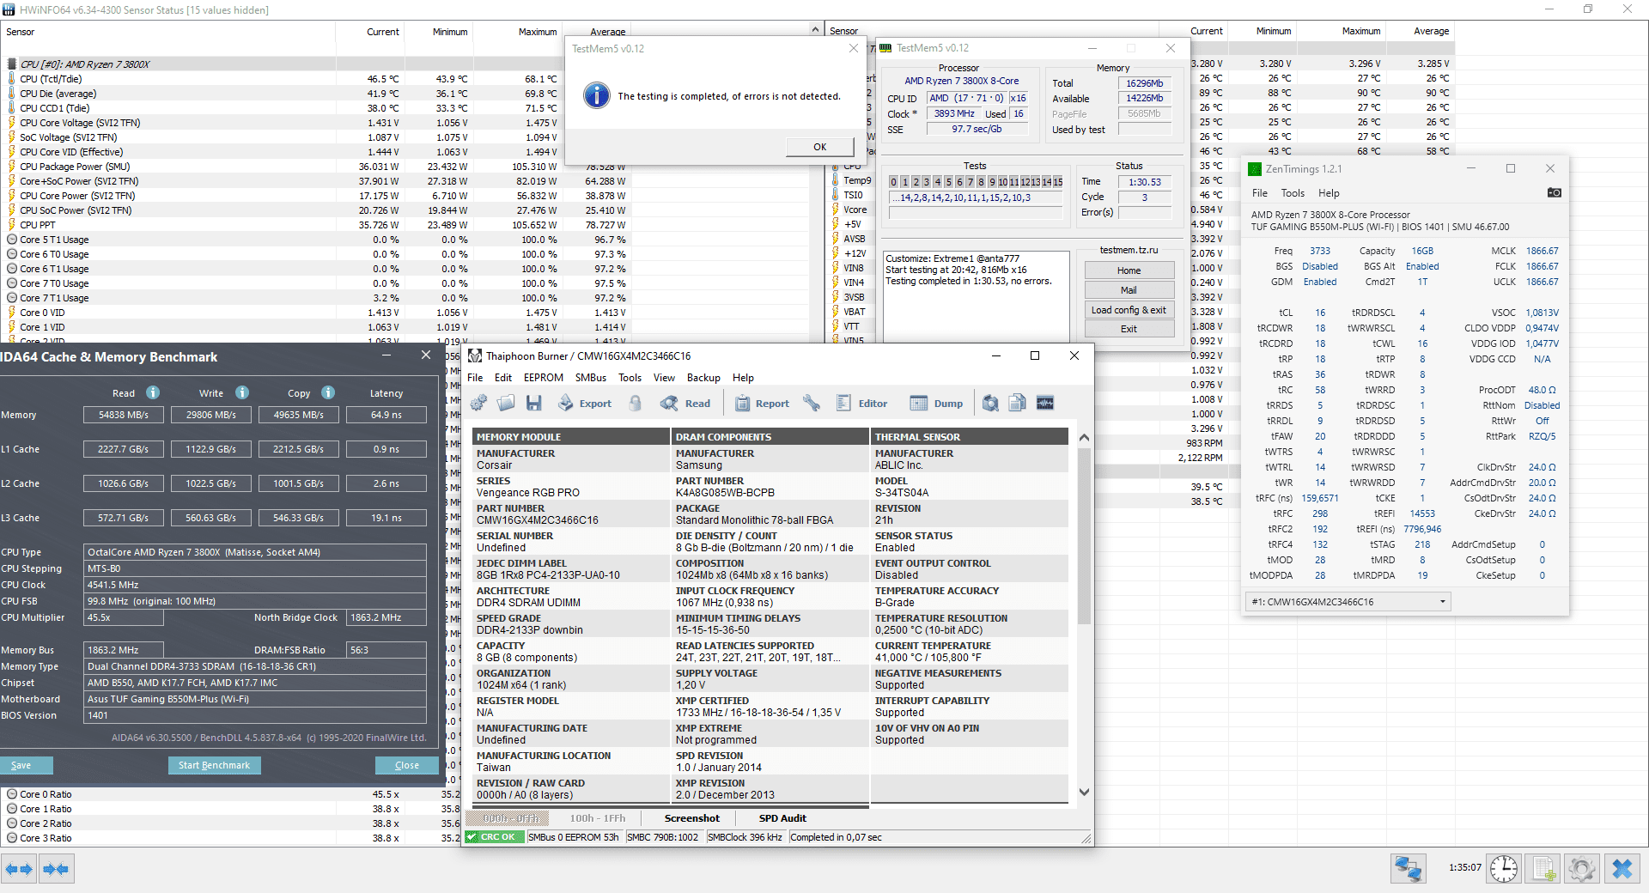Open HWiNFO settings gear icon
Image resolution: width=1649 pixels, height=893 pixels.
click(1582, 869)
